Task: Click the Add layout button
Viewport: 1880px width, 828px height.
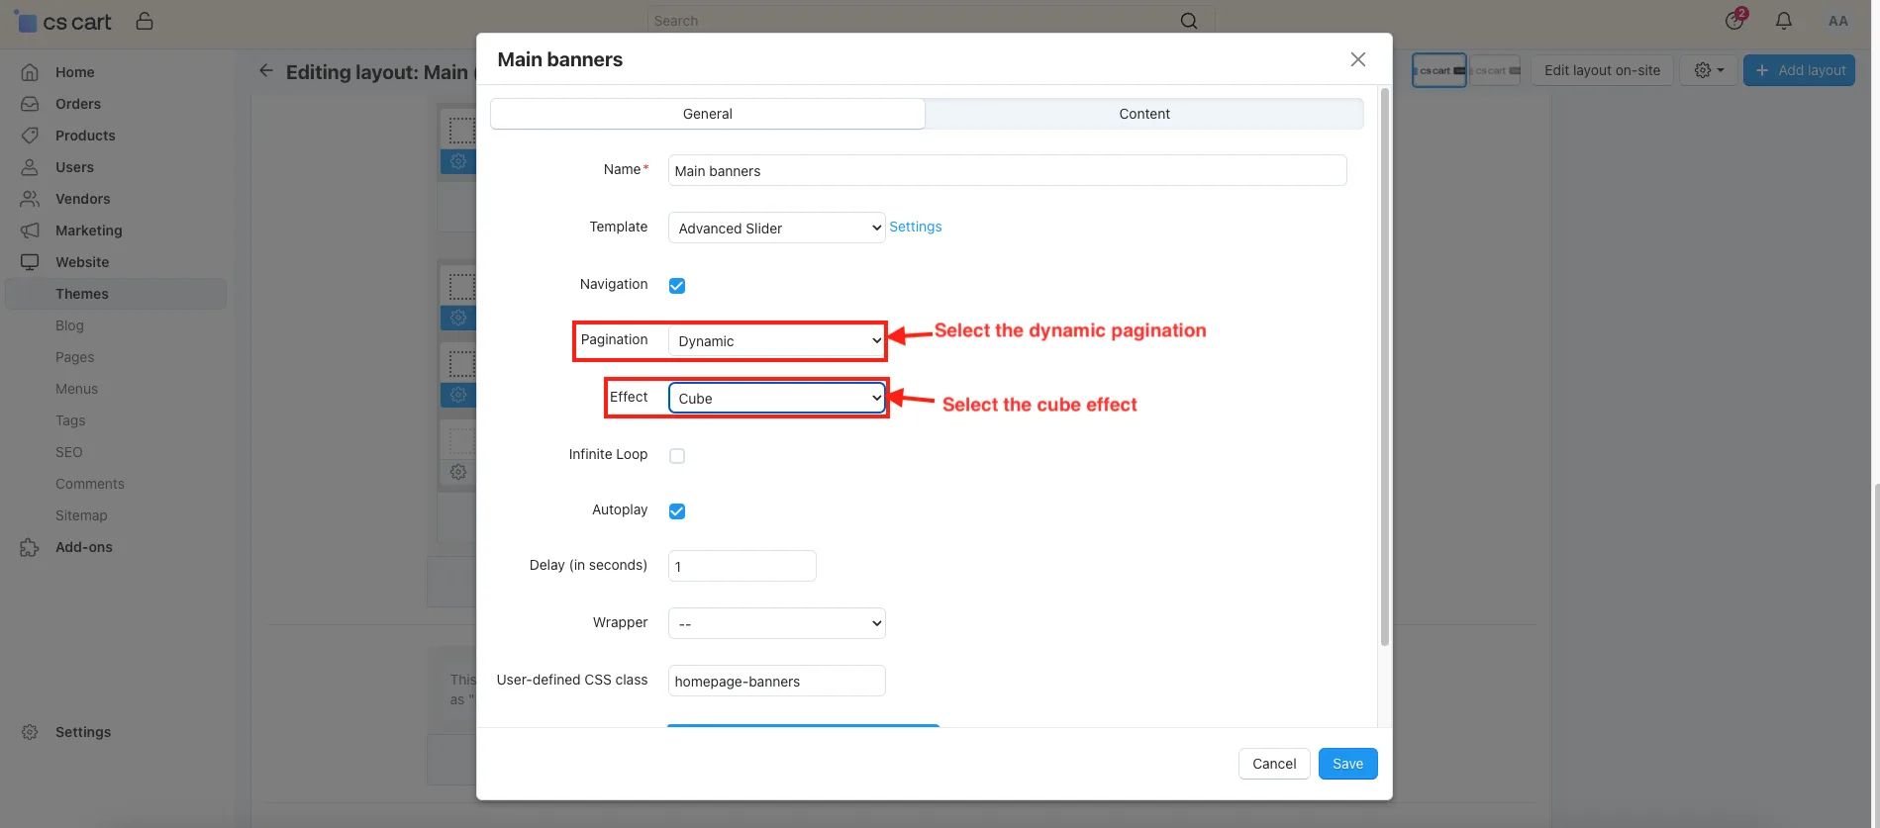Action: [1799, 70]
